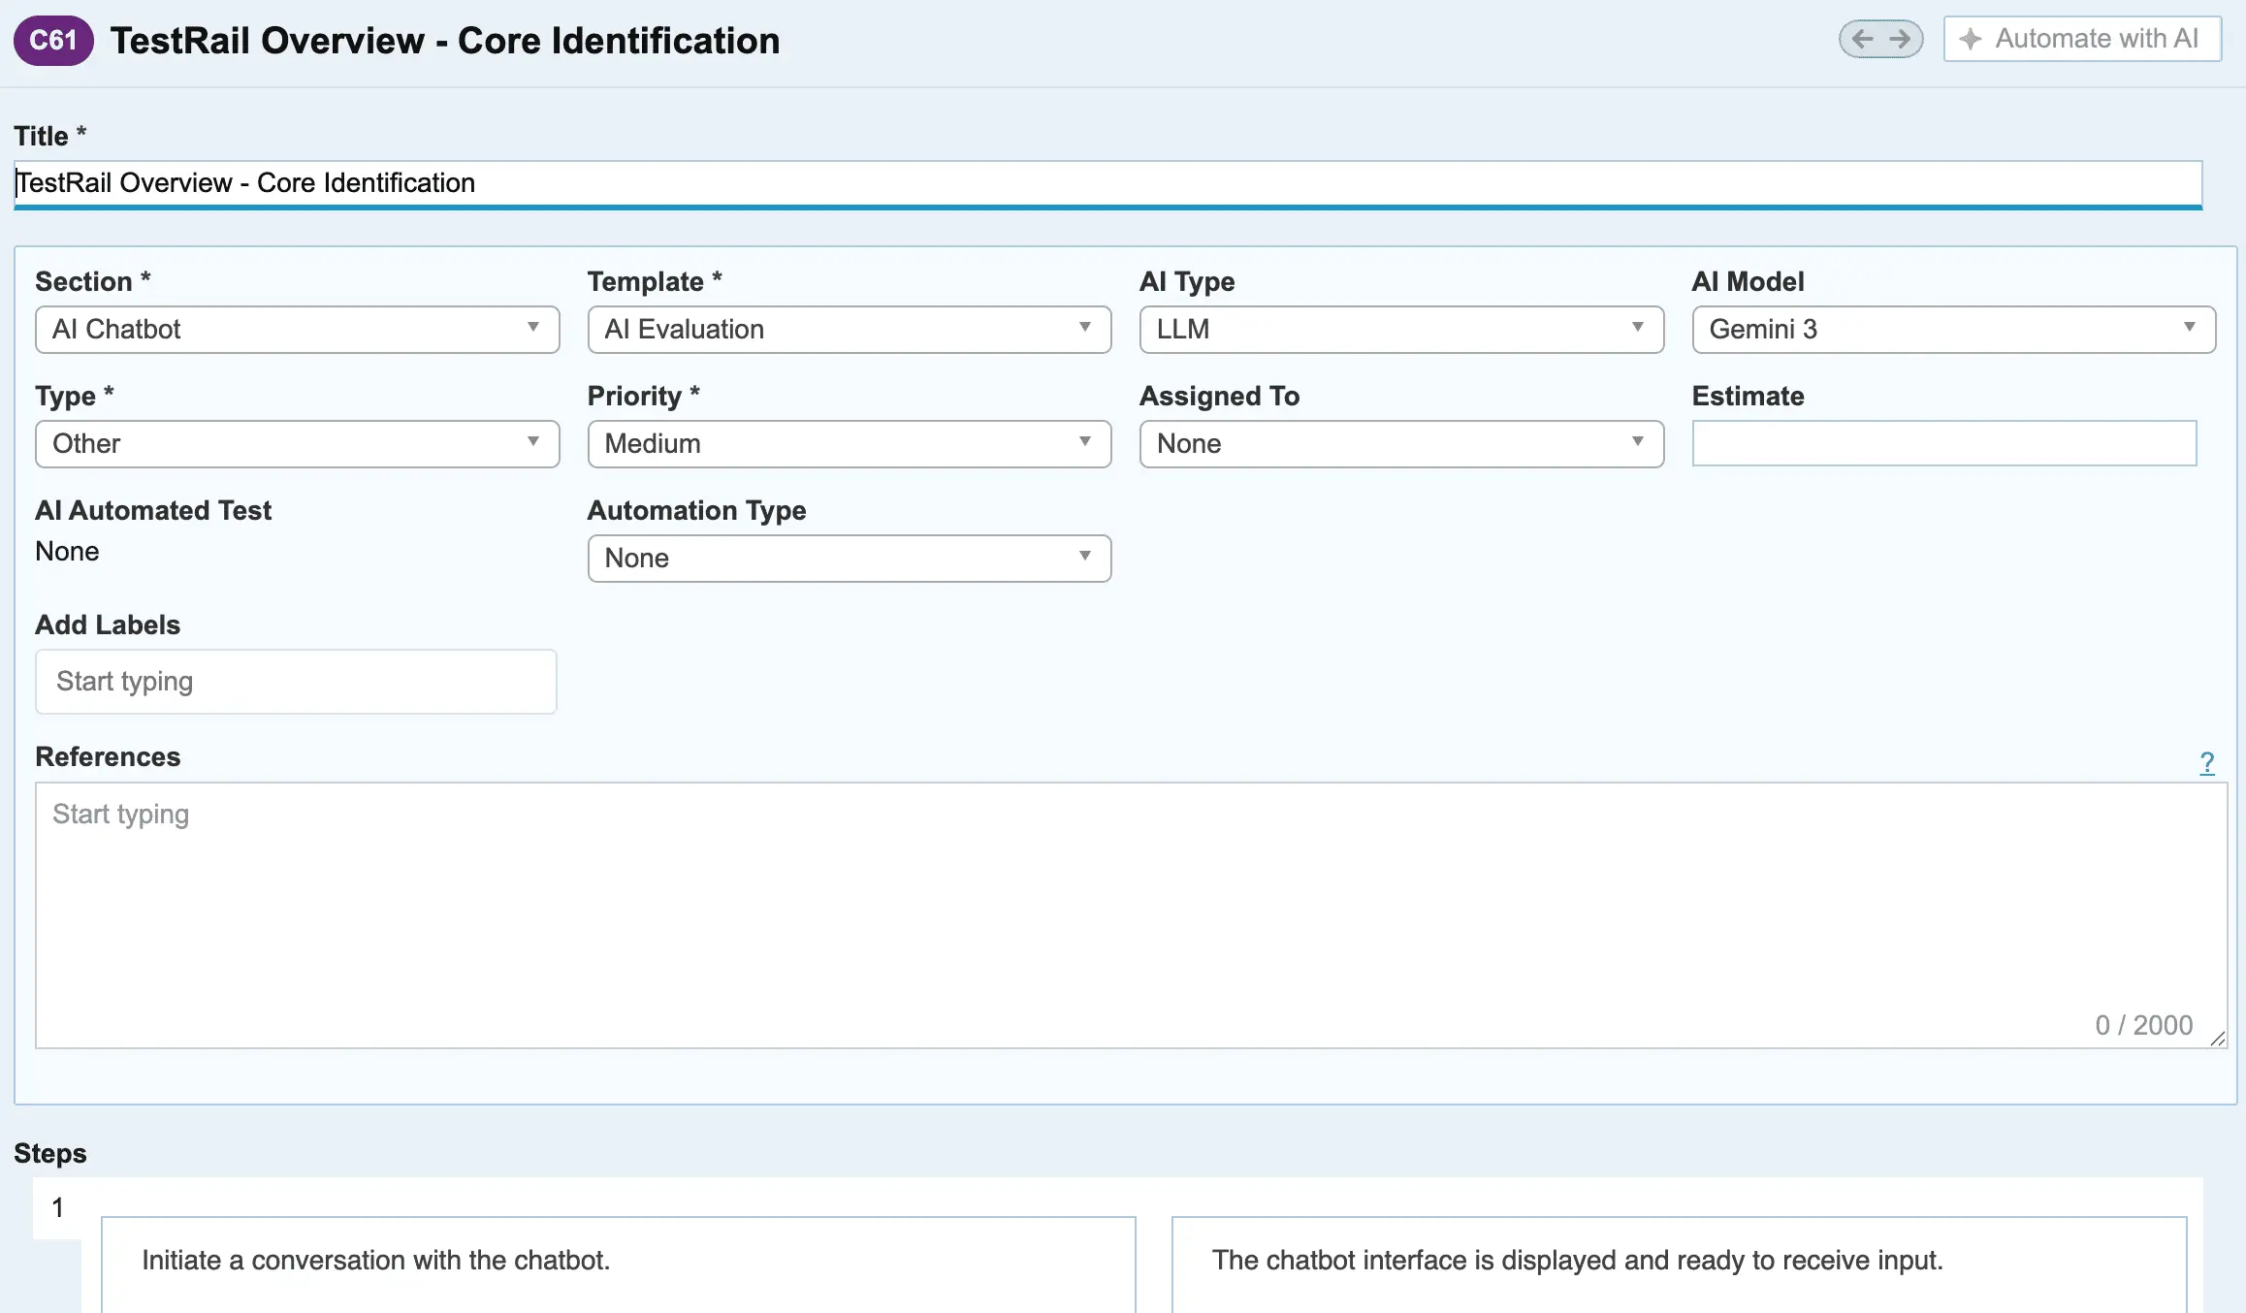Select the Priority dropdown showing Medium
This screenshot has height=1313, width=2246.
pyautogui.click(x=850, y=444)
